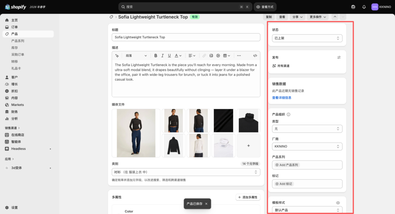Click the insert video icon
The image size is (395, 214).
(x=218, y=55)
